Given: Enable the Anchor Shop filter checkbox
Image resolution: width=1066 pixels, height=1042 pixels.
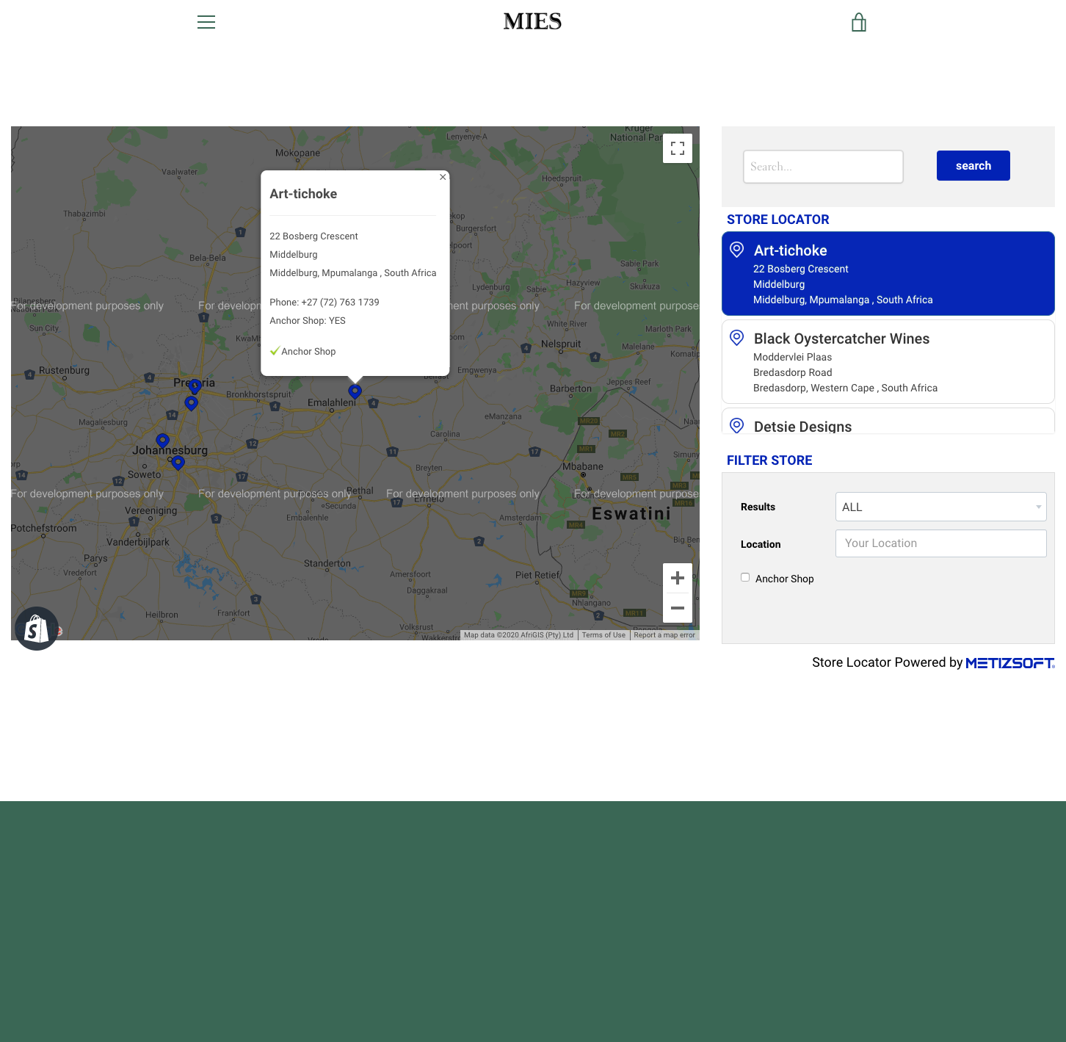Looking at the screenshot, I should point(745,577).
